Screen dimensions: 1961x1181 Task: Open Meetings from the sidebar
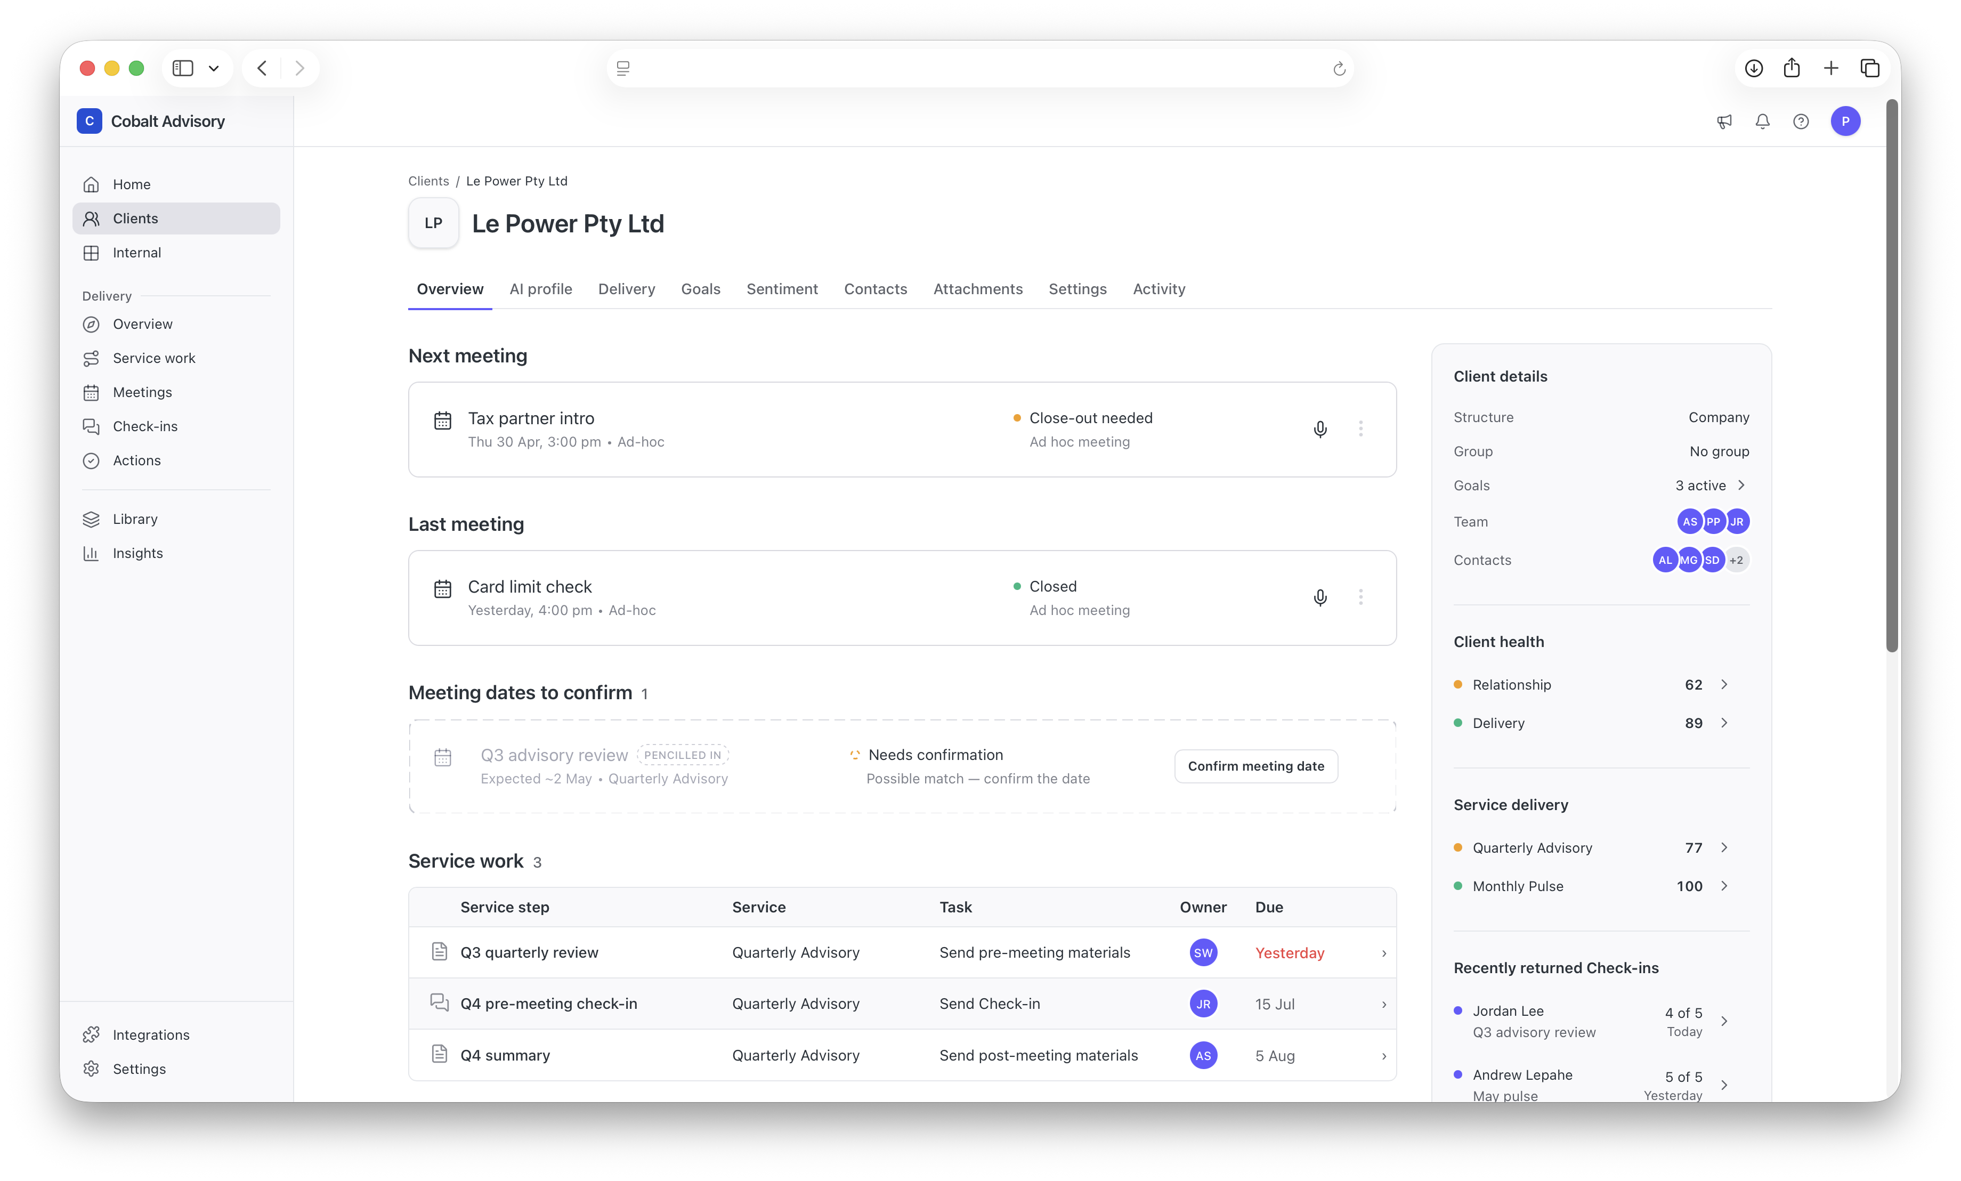[x=176, y=392]
